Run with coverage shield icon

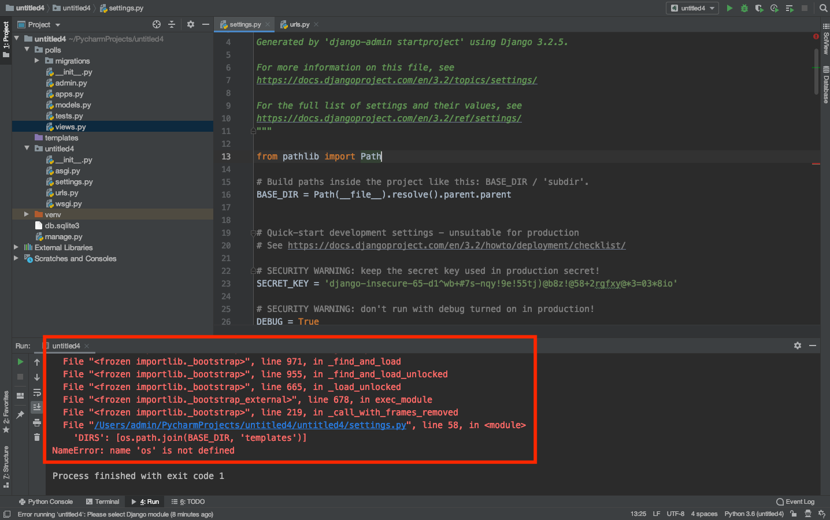(x=759, y=8)
